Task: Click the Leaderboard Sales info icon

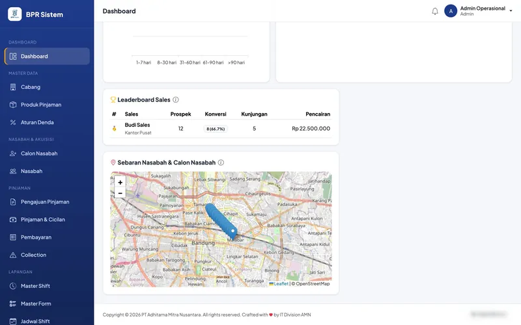Action: pyautogui.click(x=176, y=99)
